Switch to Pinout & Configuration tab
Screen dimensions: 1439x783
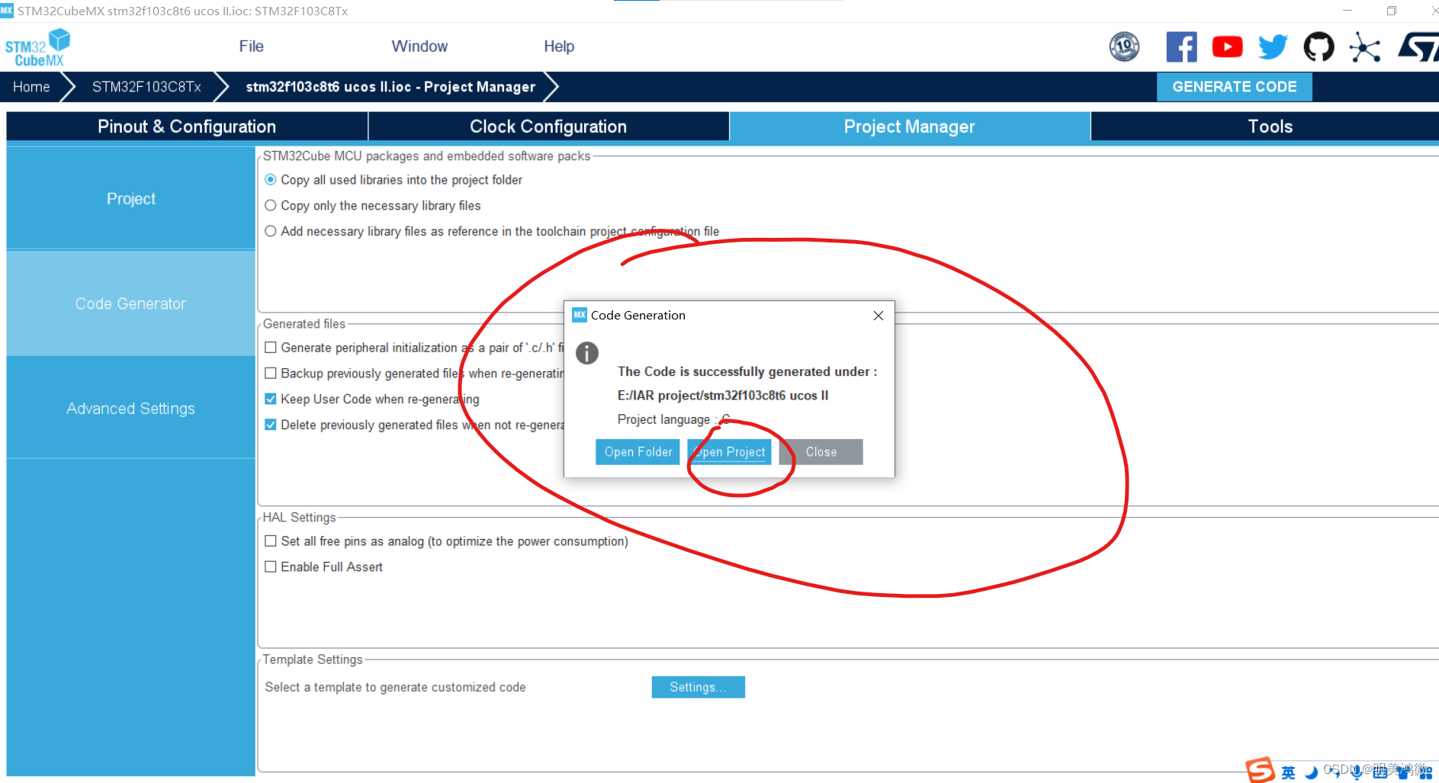click(187, 127)
